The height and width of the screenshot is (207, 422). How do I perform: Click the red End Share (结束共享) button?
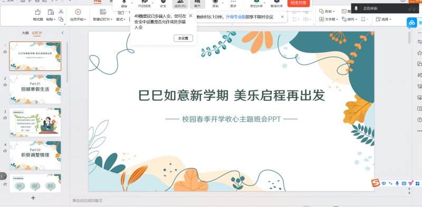(299, 3)
